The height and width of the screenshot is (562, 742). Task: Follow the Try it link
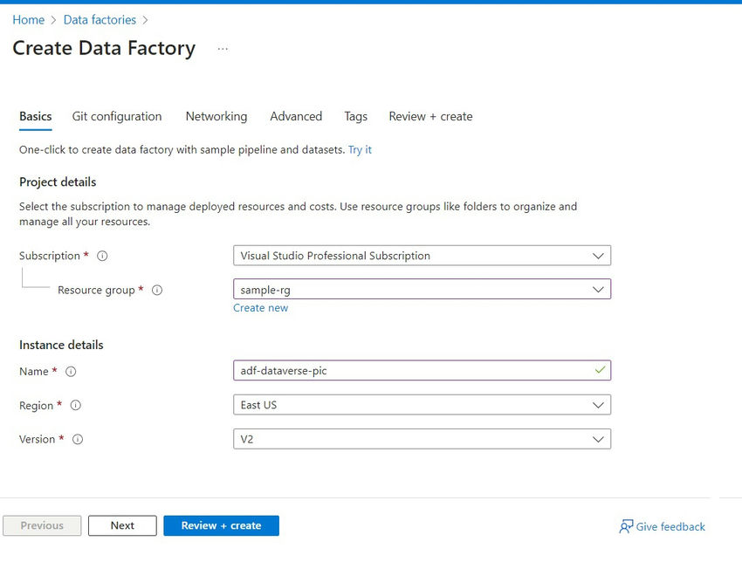[360, 150]
